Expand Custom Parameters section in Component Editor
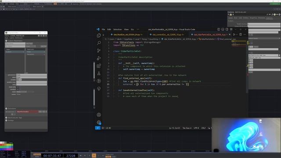The height and width of the screenshot is (158, 281). (x=6, y=41)
